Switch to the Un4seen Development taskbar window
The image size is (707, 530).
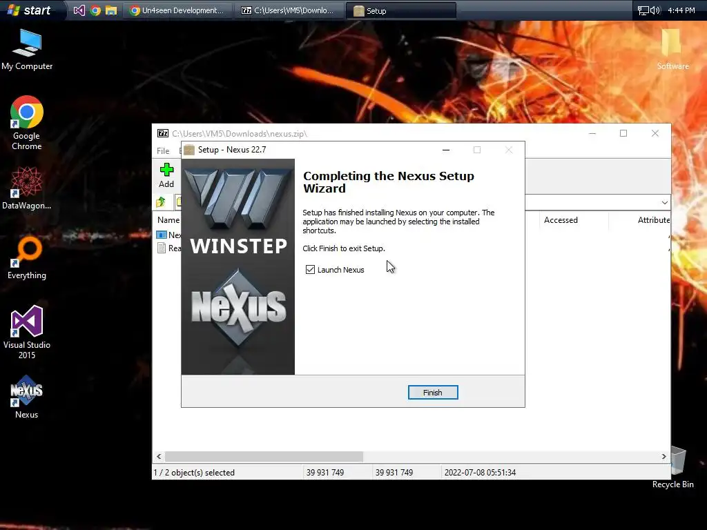(x=177, y=10)
